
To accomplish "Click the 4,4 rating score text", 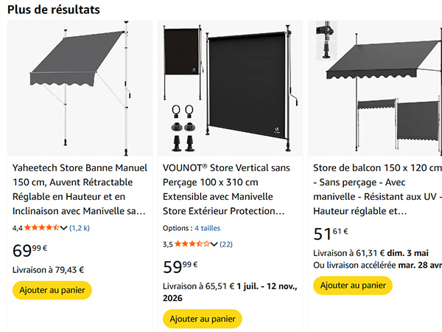I will tap(18, 228).
